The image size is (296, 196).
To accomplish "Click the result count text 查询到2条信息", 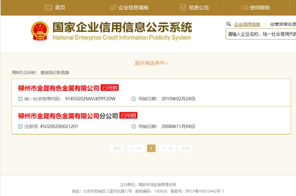I will coord(55,73).
